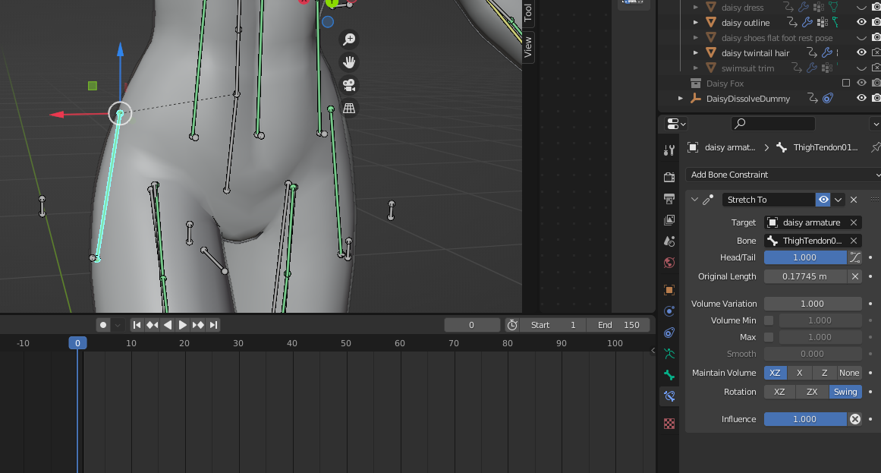The image size is (881, 473).
Task: Open the Tool settings properties tab
Action: 669,150
